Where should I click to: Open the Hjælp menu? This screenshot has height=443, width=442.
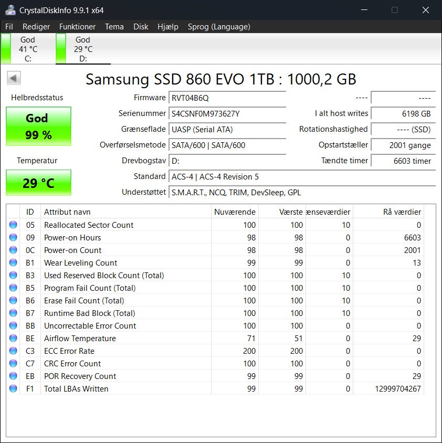pyautogui.click(x=168, y=27)
